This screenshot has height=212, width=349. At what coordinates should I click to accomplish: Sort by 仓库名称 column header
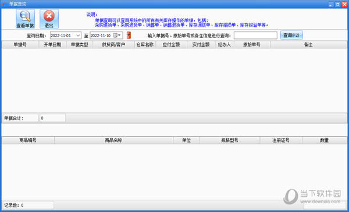tap(145, 45)
